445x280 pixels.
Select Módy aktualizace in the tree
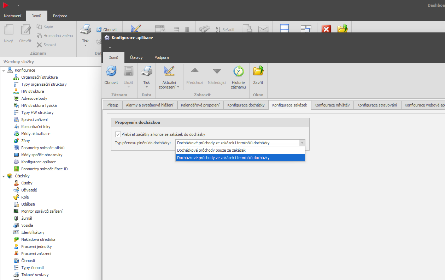point(36,134)
